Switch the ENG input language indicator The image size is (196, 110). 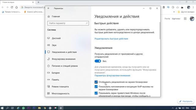coord(187,108)
